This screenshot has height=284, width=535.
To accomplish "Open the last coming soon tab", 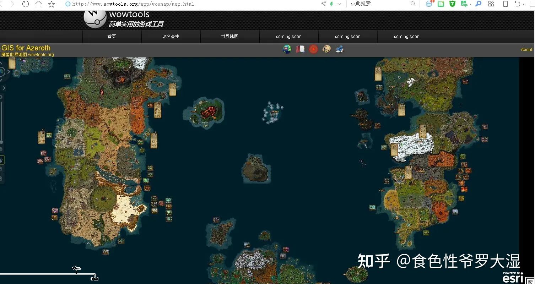I will point(407,36).
